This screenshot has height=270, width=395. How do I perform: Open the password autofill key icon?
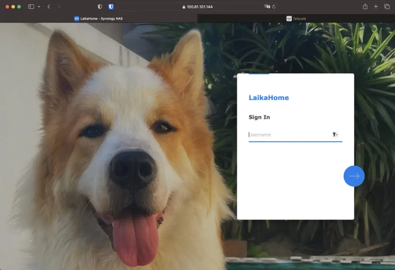coord(335,134)
